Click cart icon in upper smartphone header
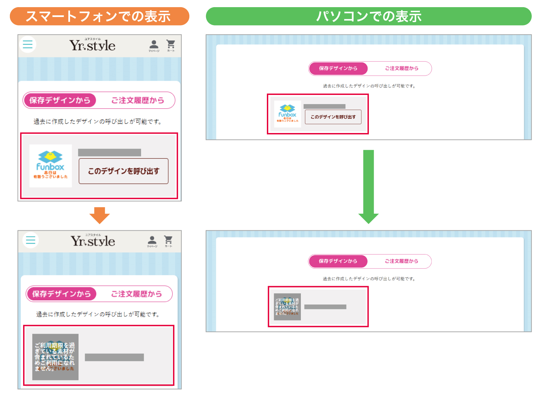This screenshot has height=411, width=547. tap(171, 45)
